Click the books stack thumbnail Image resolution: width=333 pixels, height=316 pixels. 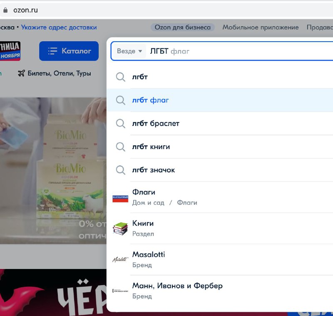click(x=120, y=229)
